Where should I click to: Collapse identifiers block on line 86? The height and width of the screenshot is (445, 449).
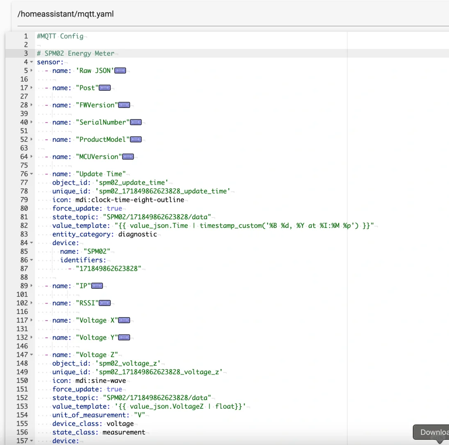[x=31, y=260]
